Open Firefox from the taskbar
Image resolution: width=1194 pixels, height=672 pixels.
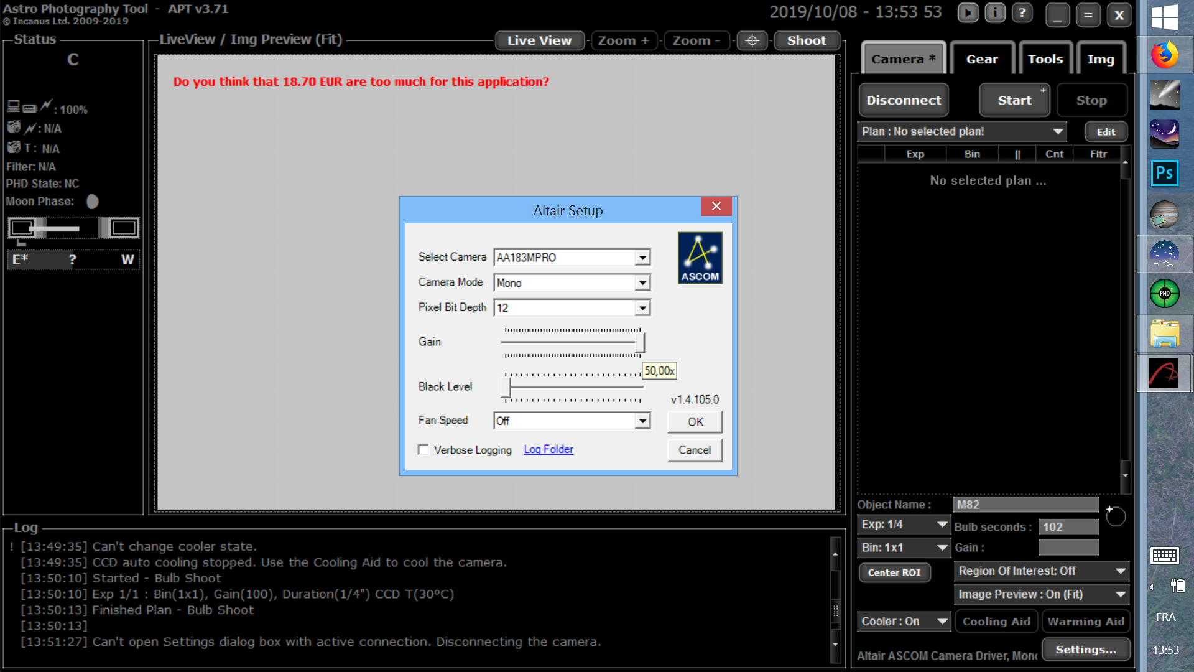pos(1164,55)
